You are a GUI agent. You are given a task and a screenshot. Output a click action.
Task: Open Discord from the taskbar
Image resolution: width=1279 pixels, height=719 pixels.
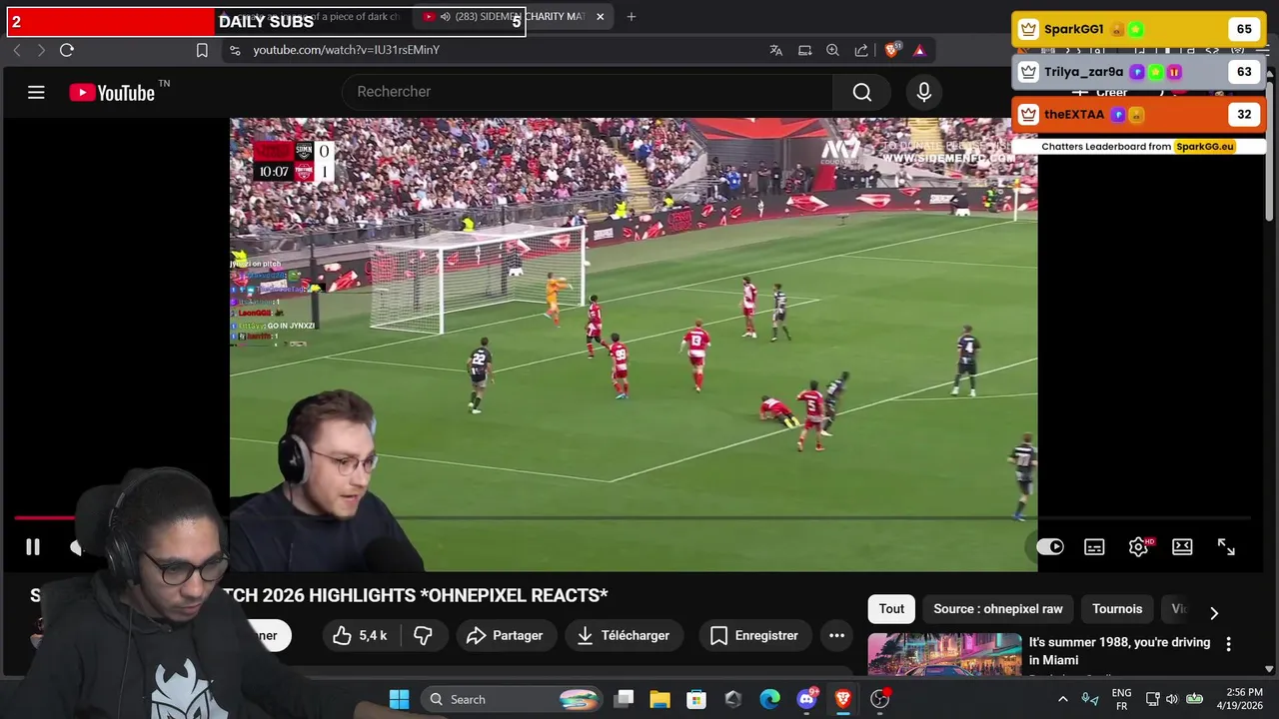click(806, 699)
